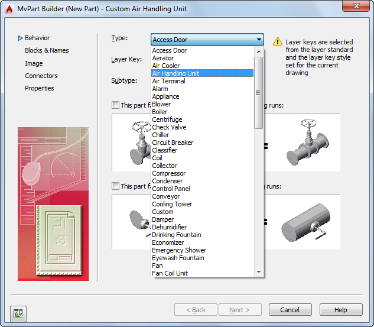374x327 pixels.
Task: Click the Back button
Action: [x=196, y=310]
